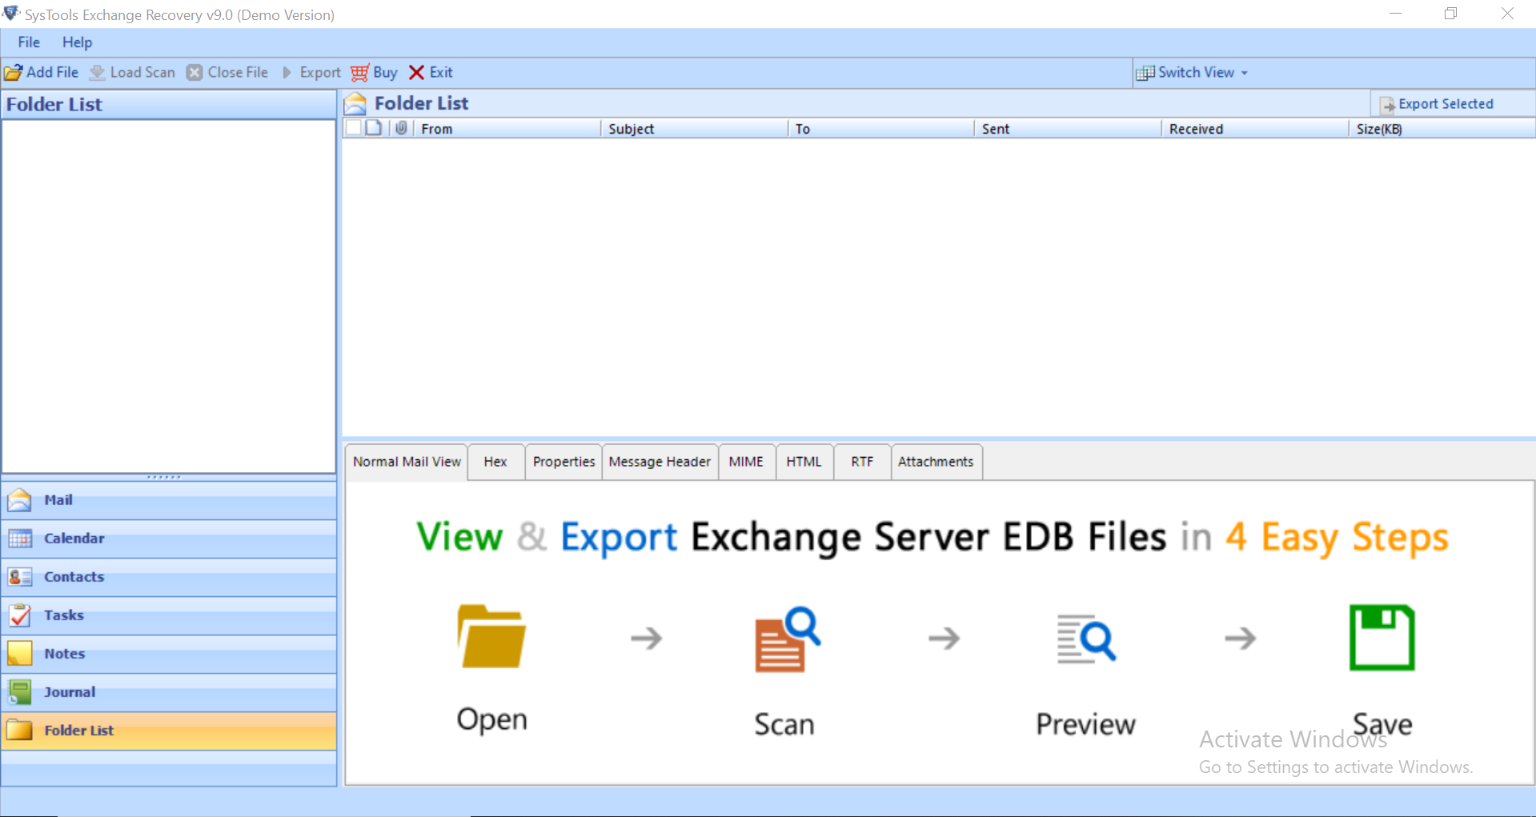1536x817 pixels.
Task: Click the Notes yellow icon in sidebar
Action: (20, 654)
